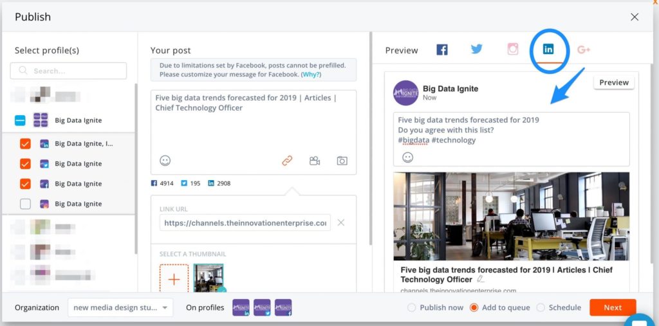
Task: Open emoji picker in Your post box
Action: [x=165, y=161]
